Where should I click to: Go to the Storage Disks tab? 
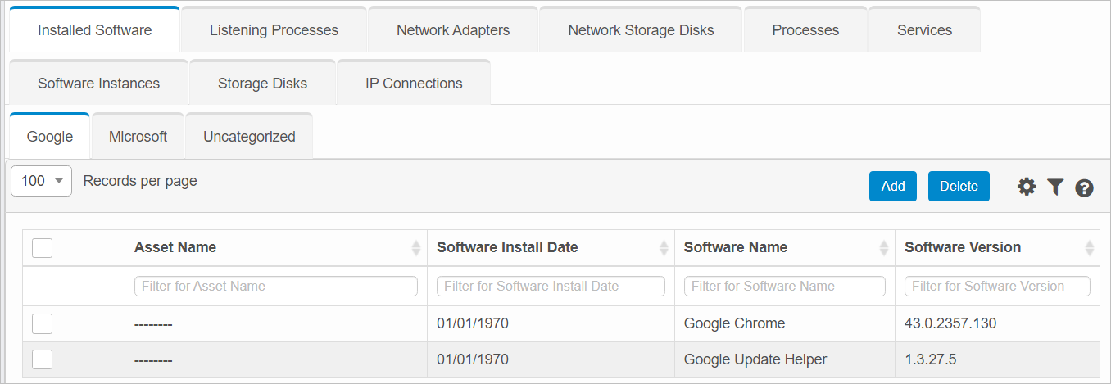[262, 84]
